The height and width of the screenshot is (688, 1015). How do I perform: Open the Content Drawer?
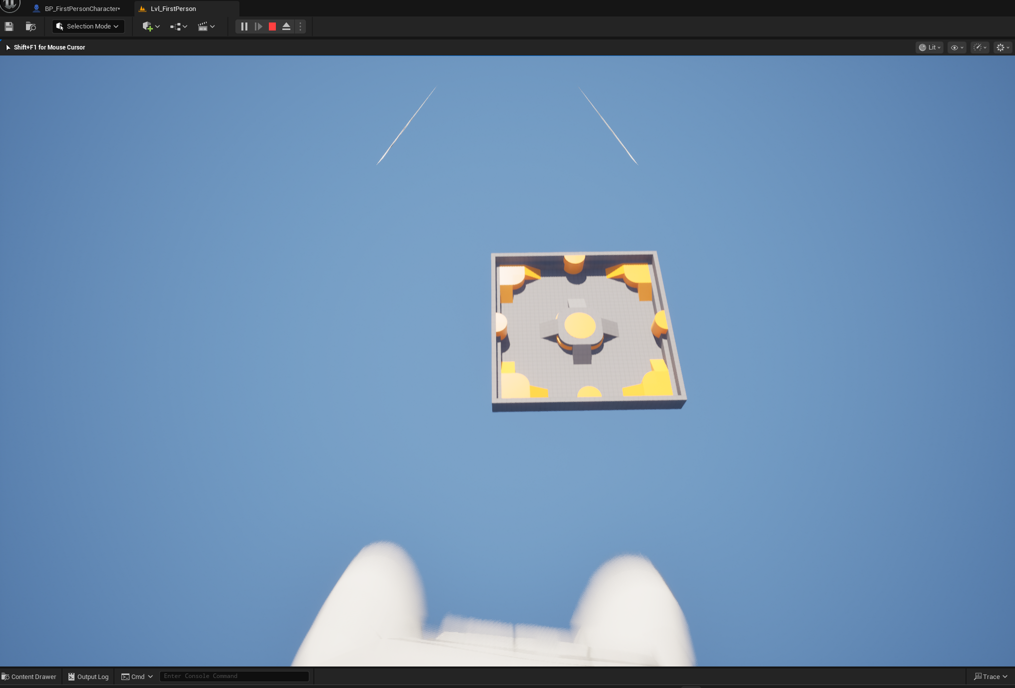[x=29, y=676]
